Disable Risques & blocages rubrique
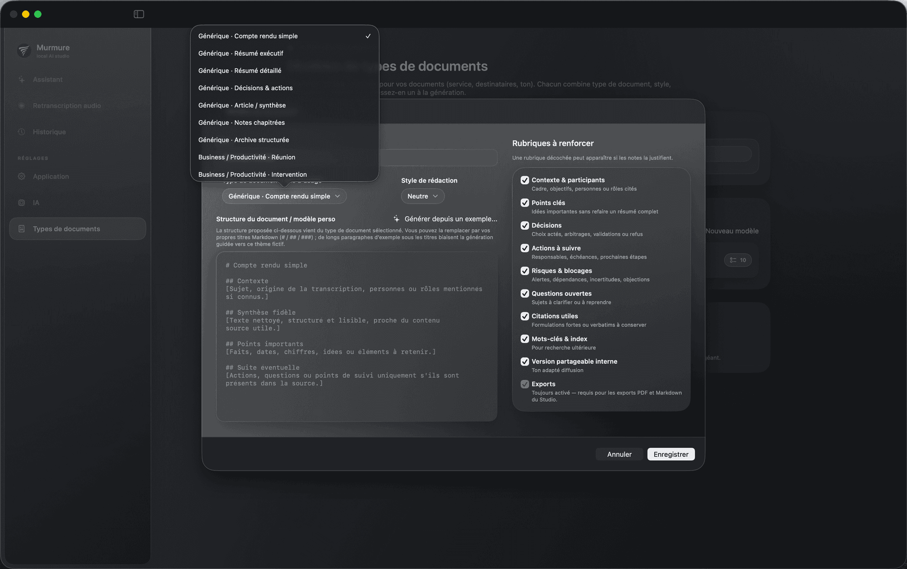Image resolution: width=907 pixels, height=569 pixels. pyautogui.click(x=524, y=271)
